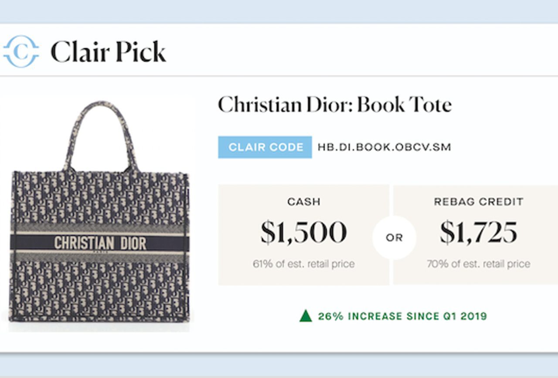The image size is (558, 378).
Task: Open the Christian Dior Book Tote product image
Action: pos(99,212)
